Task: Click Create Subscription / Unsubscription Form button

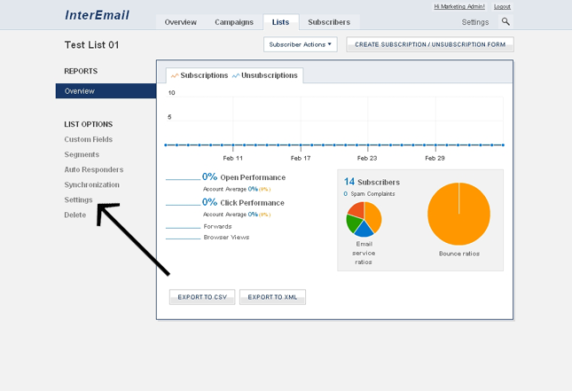Action: [x=430, y=43]
